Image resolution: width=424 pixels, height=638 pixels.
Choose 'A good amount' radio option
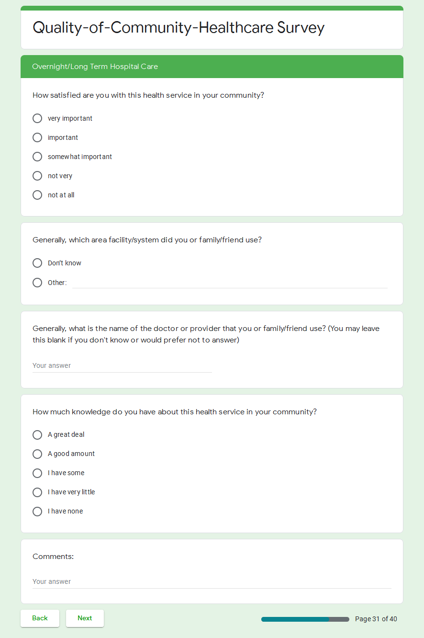pyautogui.click(x=37, y=454)
